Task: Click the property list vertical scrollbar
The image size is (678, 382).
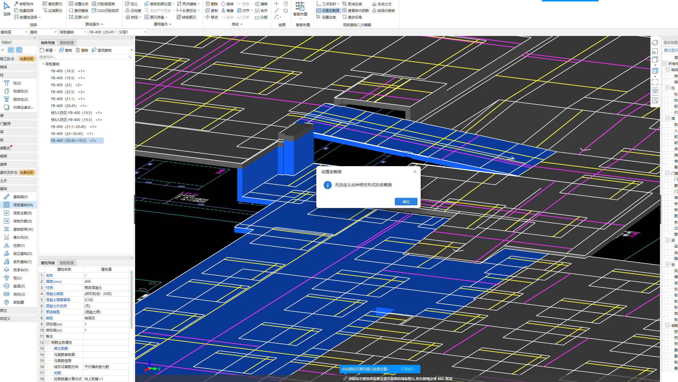Action: pos(132,300)
